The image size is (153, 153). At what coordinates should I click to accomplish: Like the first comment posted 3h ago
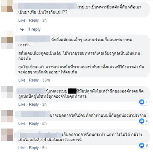(22, 20)
